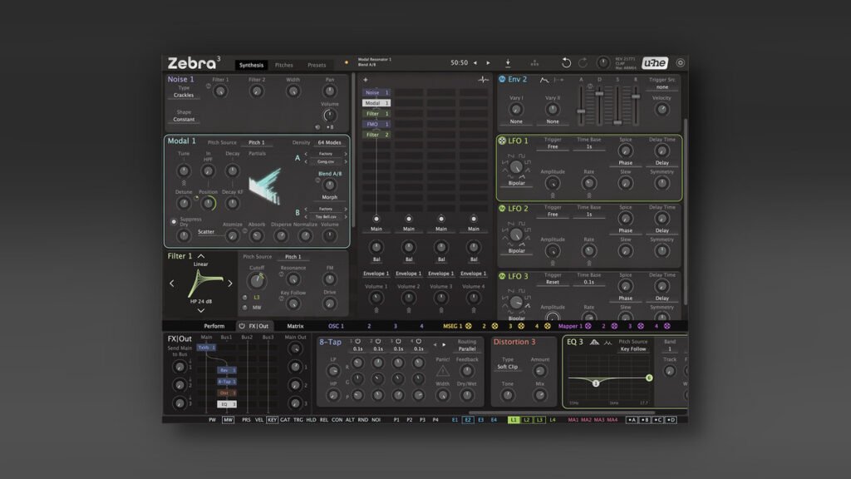Click the LFO 1 module icon
The image size is (851, 479).
(502, 141)
